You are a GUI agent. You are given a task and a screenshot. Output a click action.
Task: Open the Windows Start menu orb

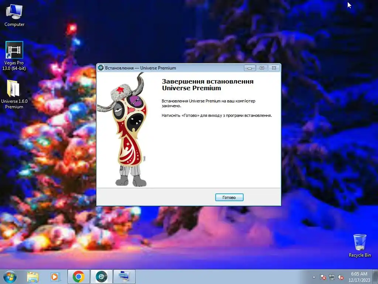coord(10,277)
